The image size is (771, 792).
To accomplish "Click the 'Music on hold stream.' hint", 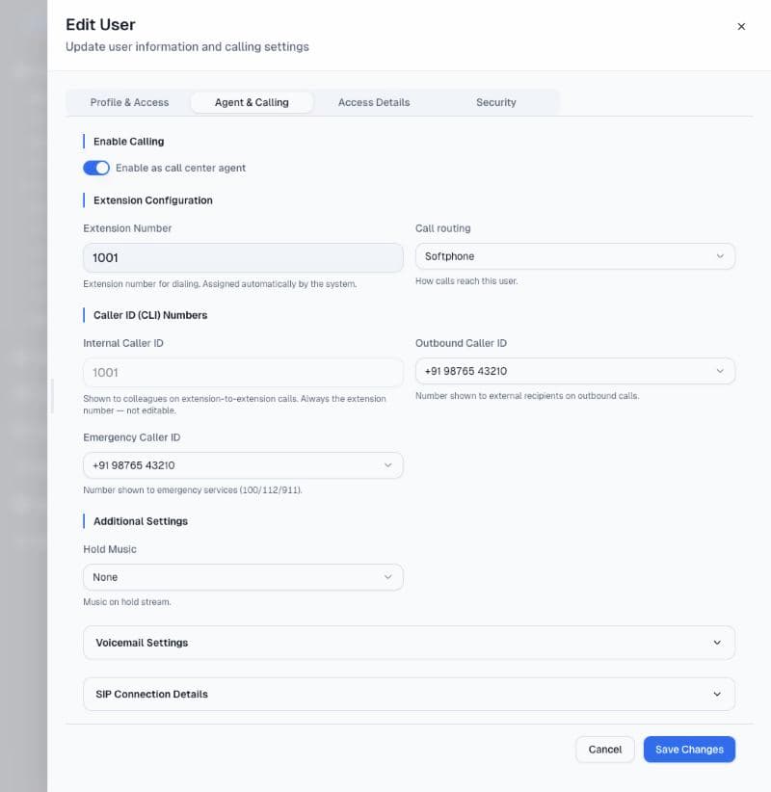I will click(x=127, y=602).
